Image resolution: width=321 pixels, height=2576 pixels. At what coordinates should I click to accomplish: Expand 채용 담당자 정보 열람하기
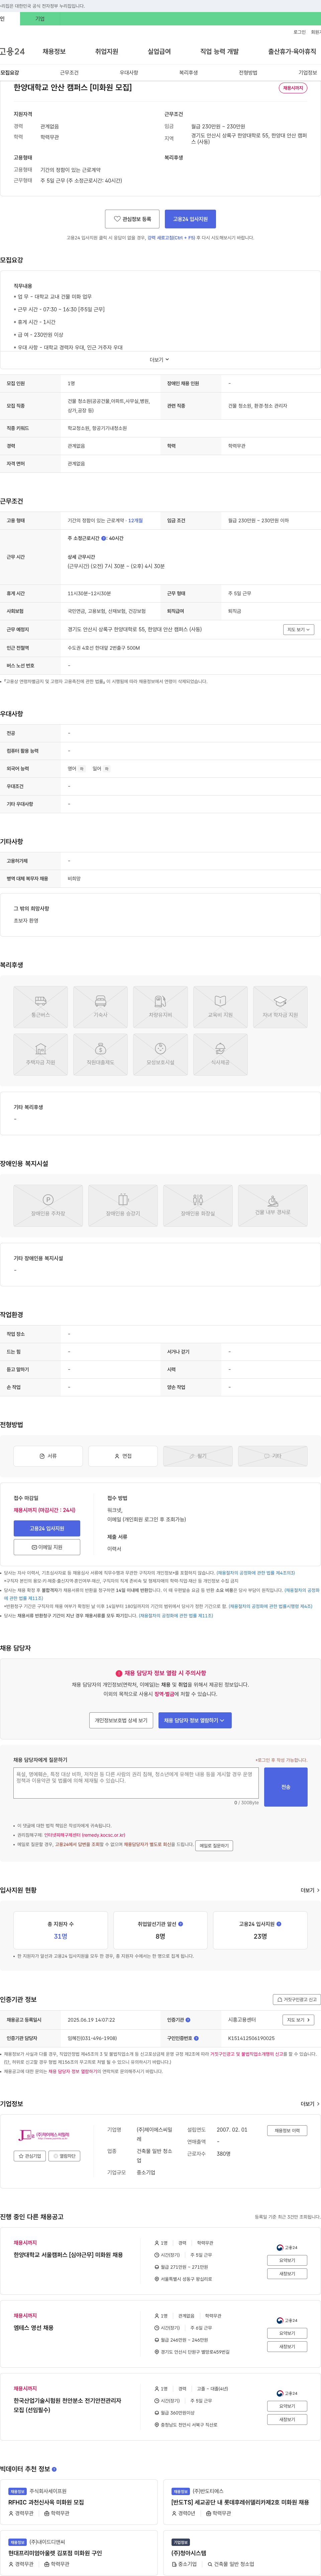coord(195,1720)
